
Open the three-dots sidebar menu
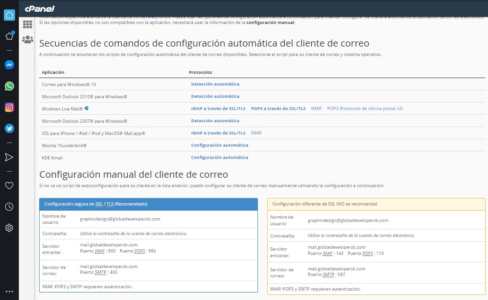9,292
